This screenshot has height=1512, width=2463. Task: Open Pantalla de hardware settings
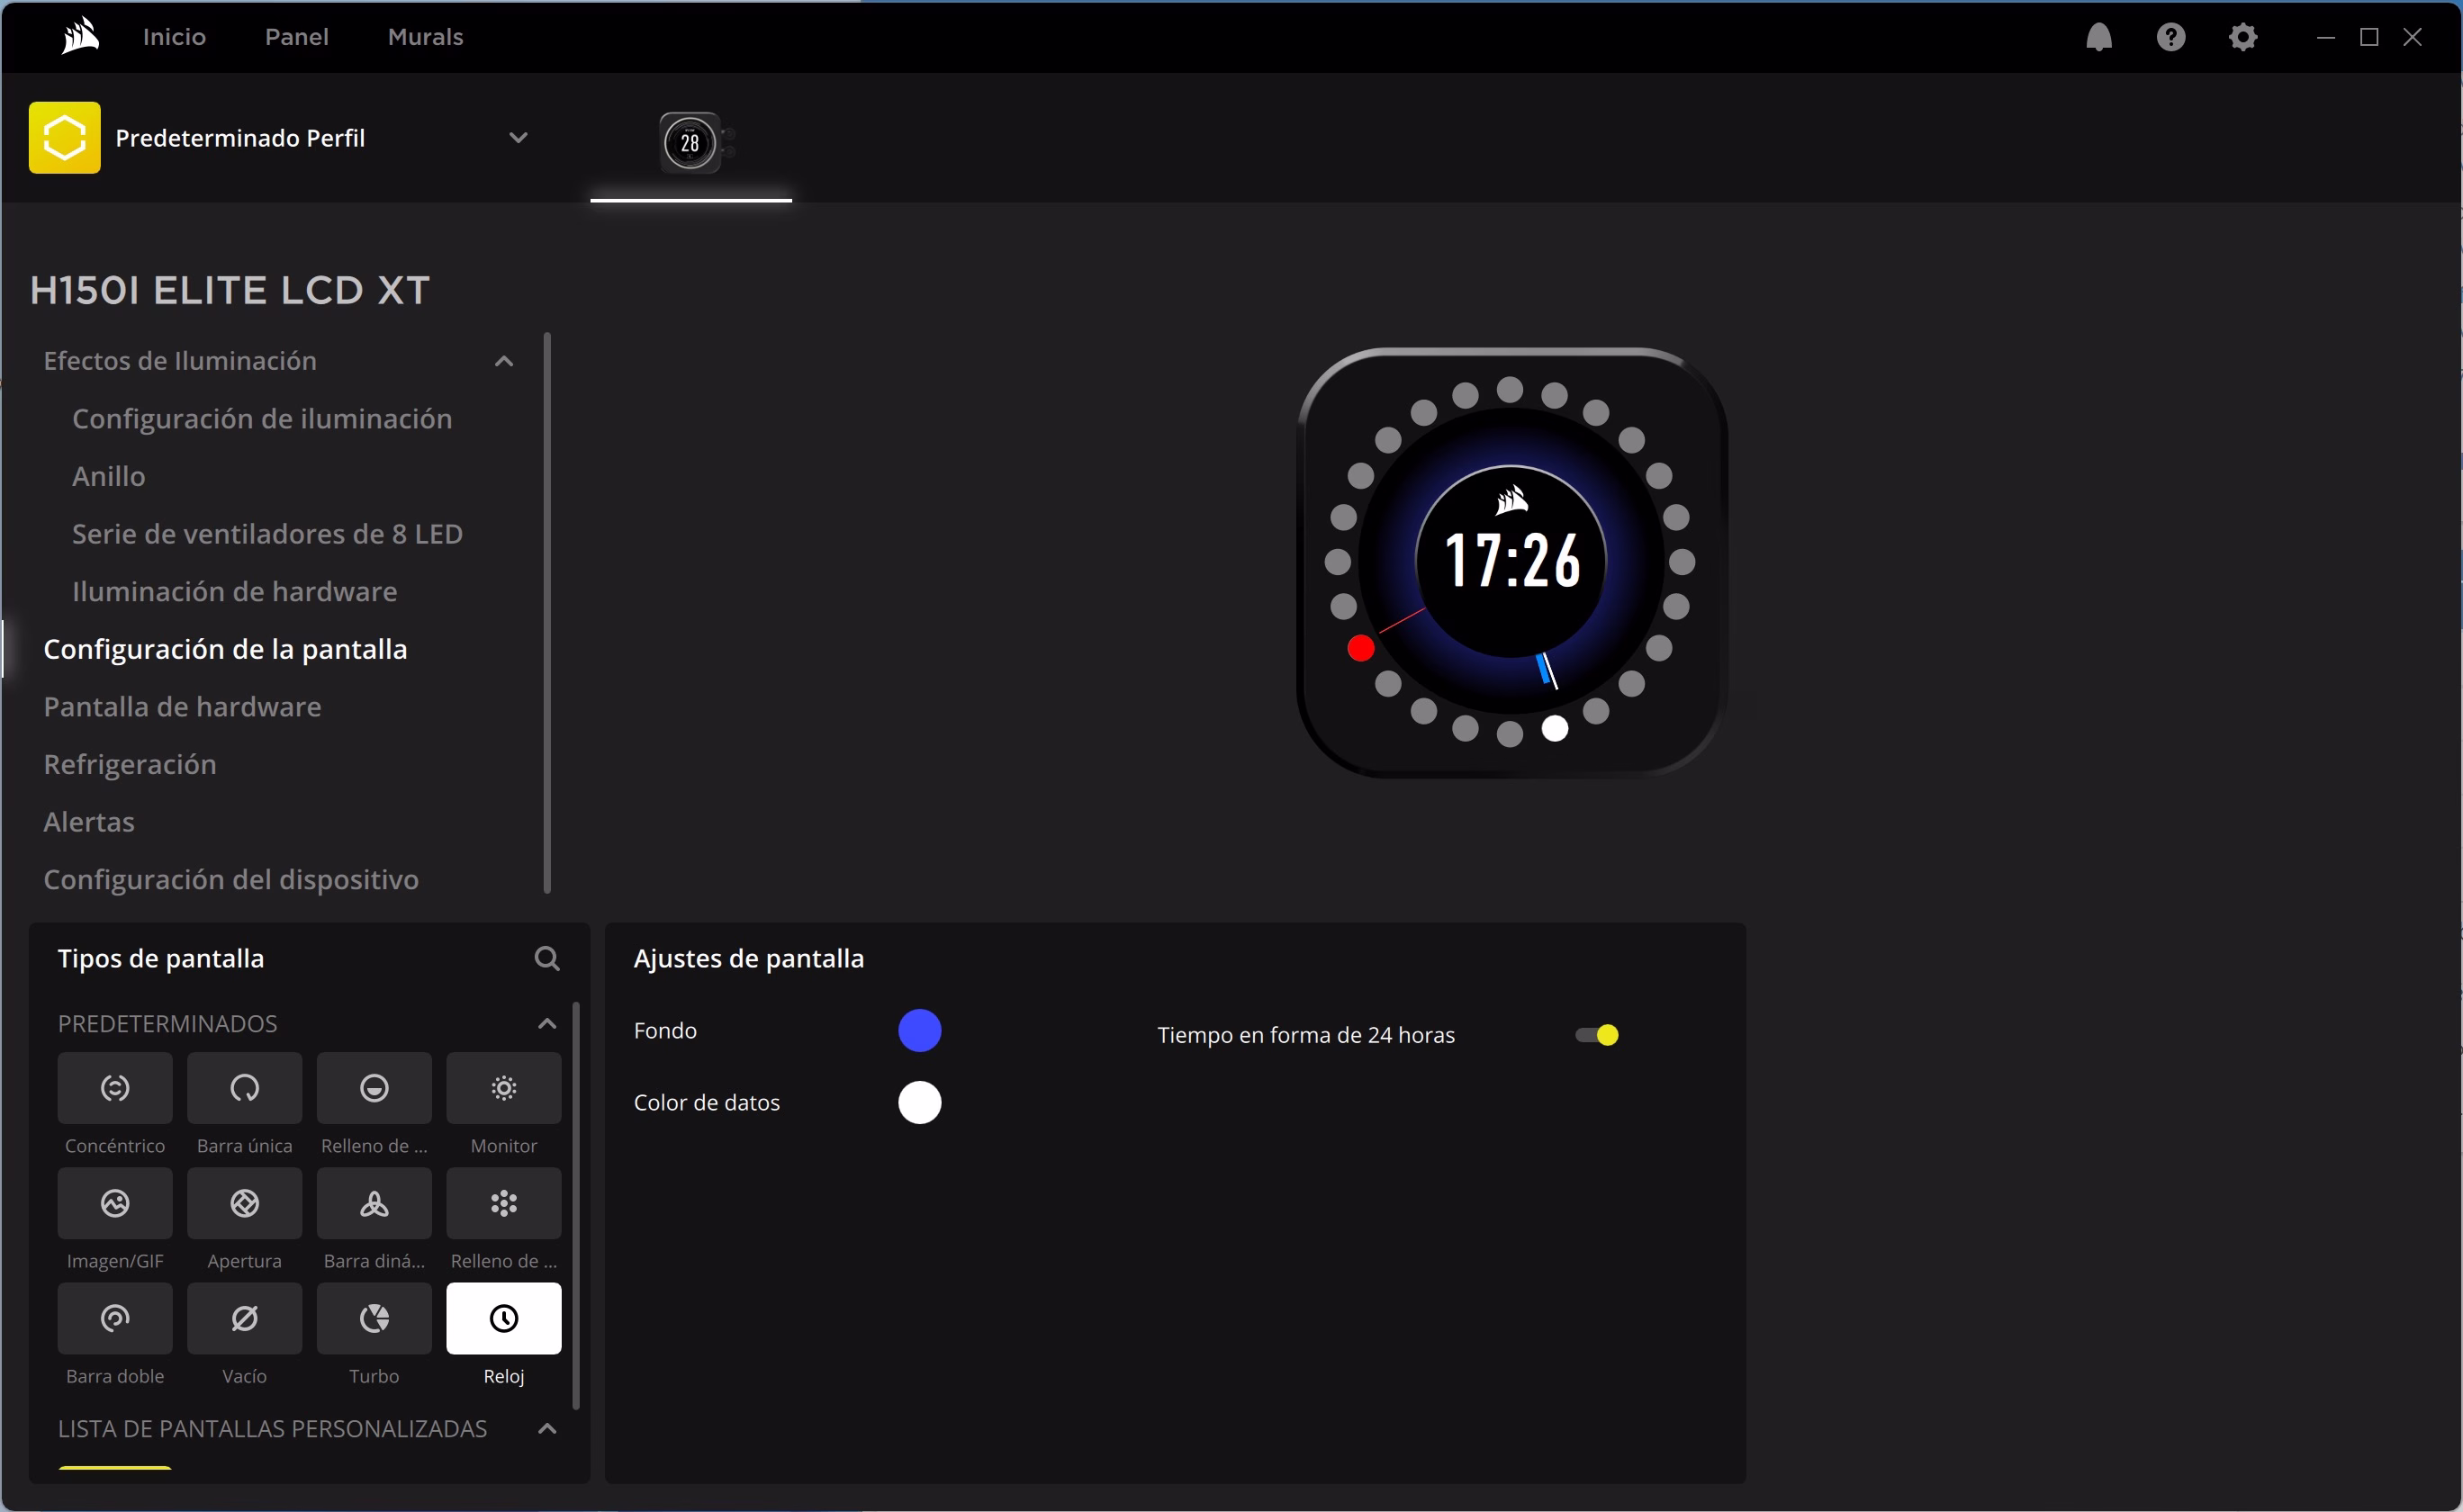[182, 707]
